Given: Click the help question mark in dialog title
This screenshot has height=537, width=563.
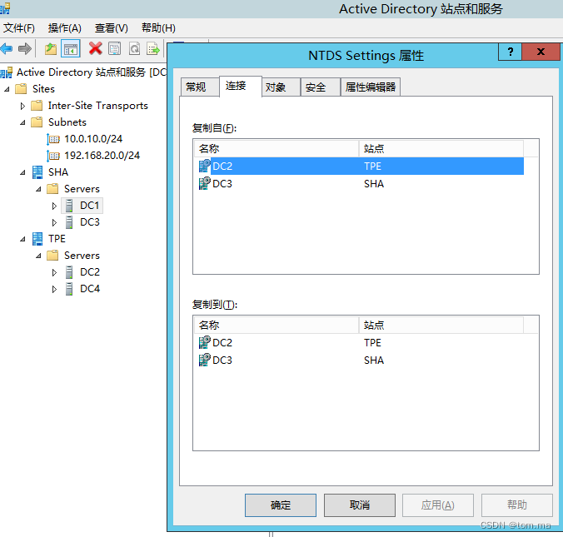Looking at the screenshot, I should coord(511,52).
